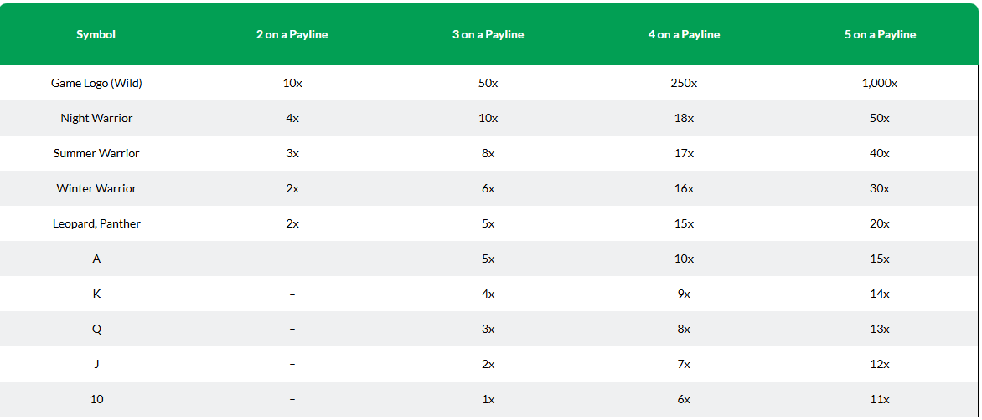Click the Winter Warrior cell
Screen dimensions: 982x420
[96, 188]
